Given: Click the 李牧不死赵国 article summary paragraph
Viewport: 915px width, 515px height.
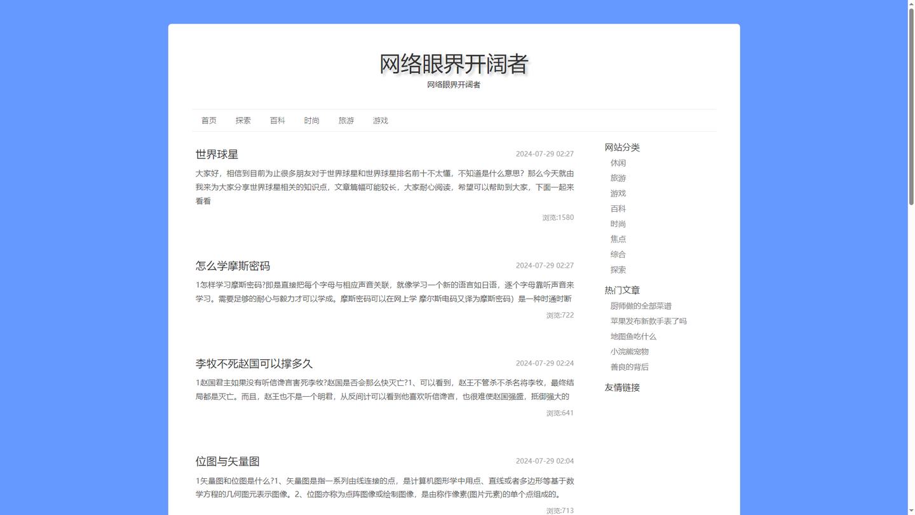Looking at the screenshot, I should (384, 390).
